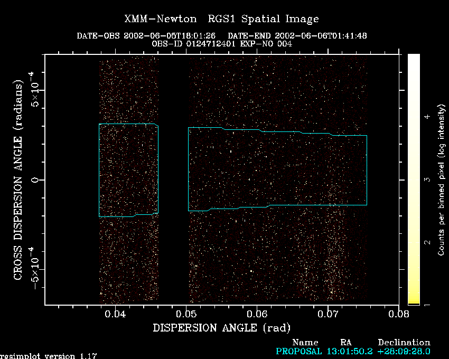
Task: Click the 'Counts per binned pixel (log intensity)' label
Action: click(441, 180)
